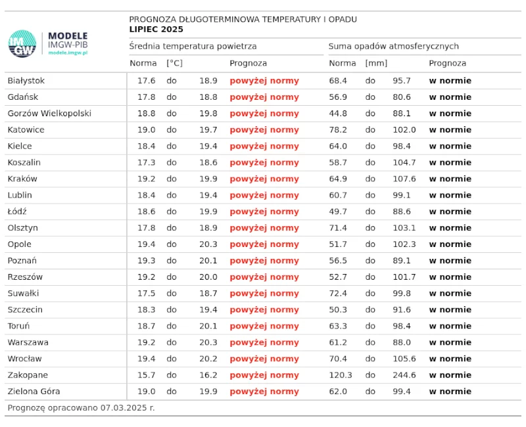Click Wrocław's 20.2 temperature value
526x427 pixels.
[208, 359]
